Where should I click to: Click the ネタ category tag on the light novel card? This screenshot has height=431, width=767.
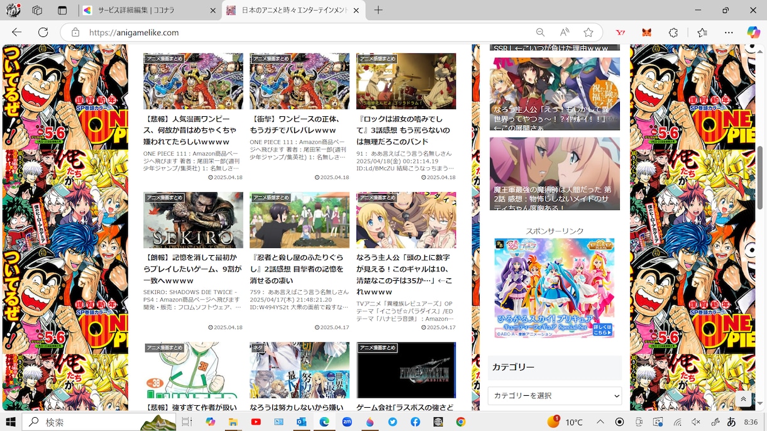(258, 347)
